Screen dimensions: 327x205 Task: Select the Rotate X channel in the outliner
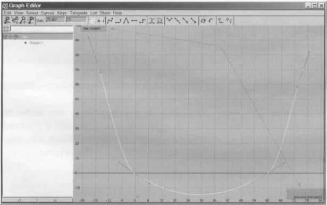tap(36, 43)
